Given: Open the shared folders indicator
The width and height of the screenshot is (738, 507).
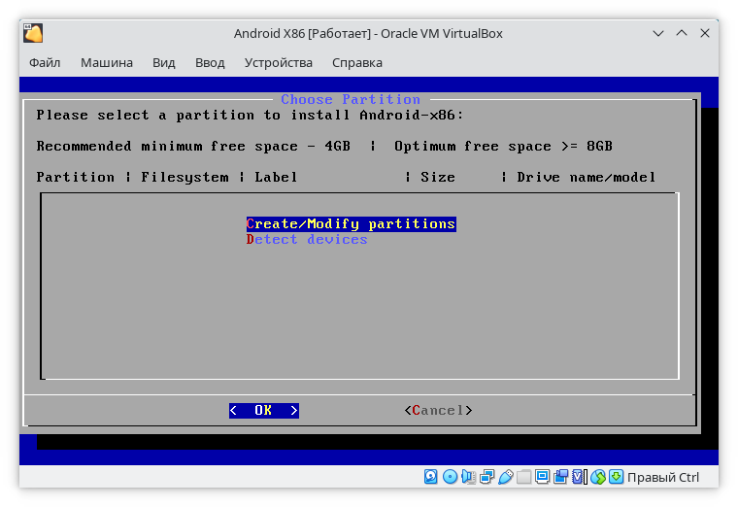Looking at the screenshot, I should point(523,477).
